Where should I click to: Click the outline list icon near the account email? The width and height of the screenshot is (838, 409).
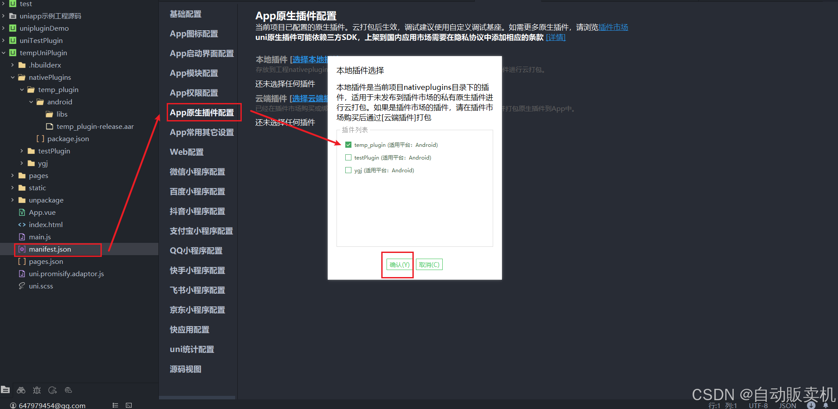(115, 405)
